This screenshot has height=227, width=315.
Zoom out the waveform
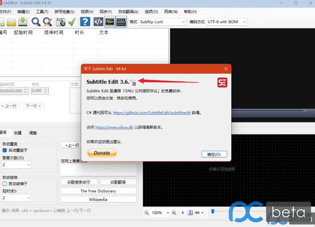tap(147, 213)
